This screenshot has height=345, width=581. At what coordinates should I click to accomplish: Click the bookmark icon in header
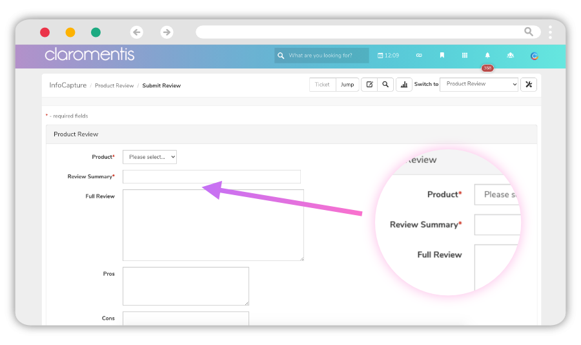442,56
